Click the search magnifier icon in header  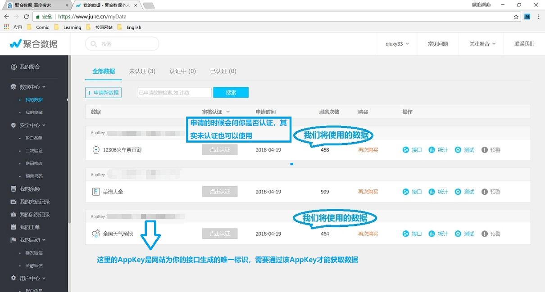[x=94, y=44]
